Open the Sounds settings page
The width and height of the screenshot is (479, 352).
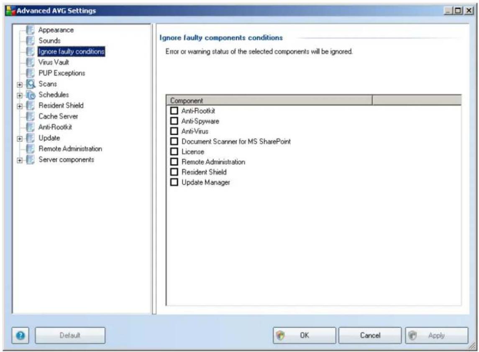point(49,41)
